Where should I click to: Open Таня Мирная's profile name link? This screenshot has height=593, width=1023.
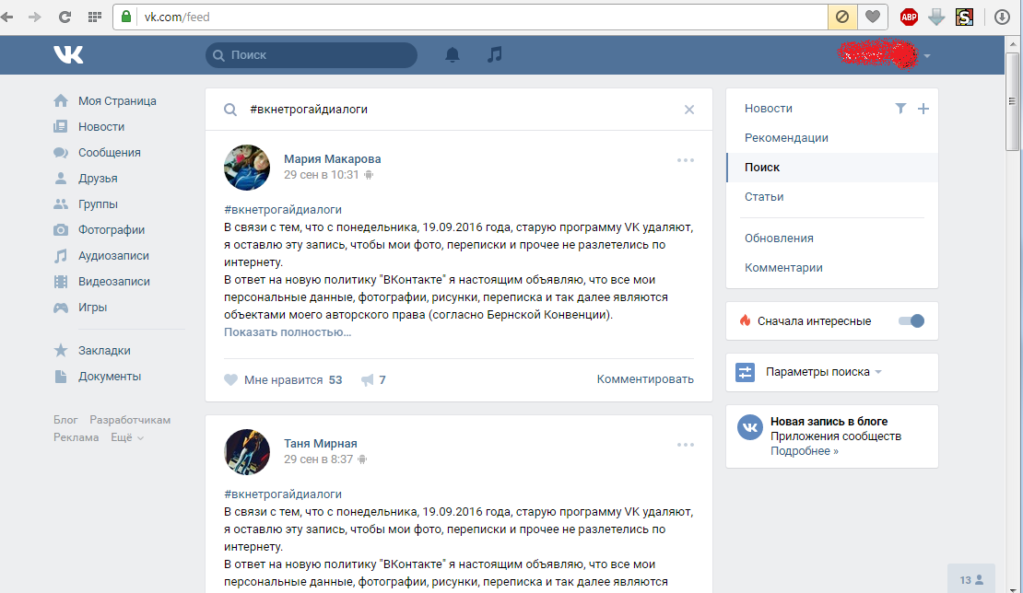coord(321,443)
